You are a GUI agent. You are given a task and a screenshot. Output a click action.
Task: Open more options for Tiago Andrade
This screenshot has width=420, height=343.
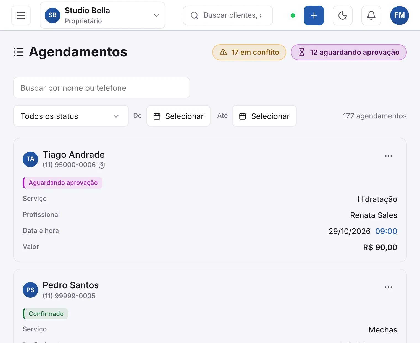click(389, 156)
